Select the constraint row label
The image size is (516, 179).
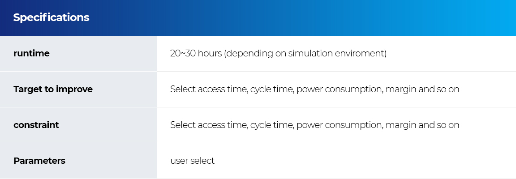(x=36, y=125)
